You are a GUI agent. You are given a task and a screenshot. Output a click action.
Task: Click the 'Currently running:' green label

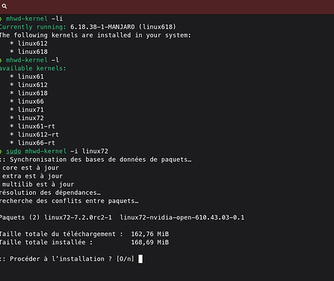pos(33,27)
